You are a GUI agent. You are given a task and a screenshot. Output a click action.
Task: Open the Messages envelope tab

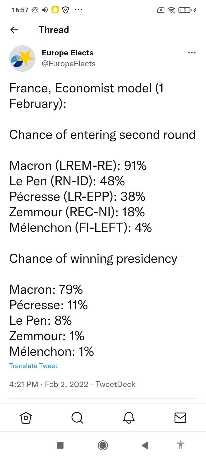tap(180, 418)
